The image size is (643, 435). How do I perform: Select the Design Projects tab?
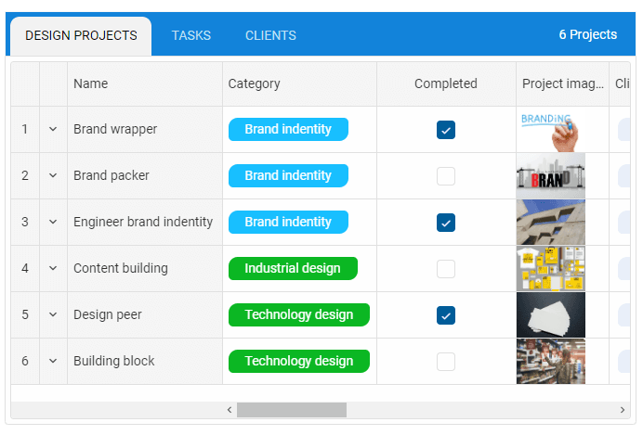click(x=81, y=36)
